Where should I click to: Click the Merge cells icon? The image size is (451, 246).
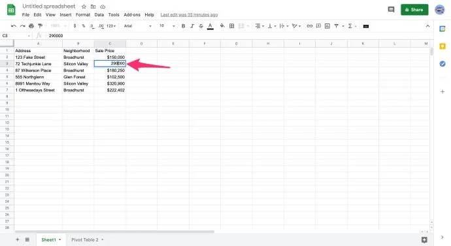pyautogui.click(x=241, y=26)
